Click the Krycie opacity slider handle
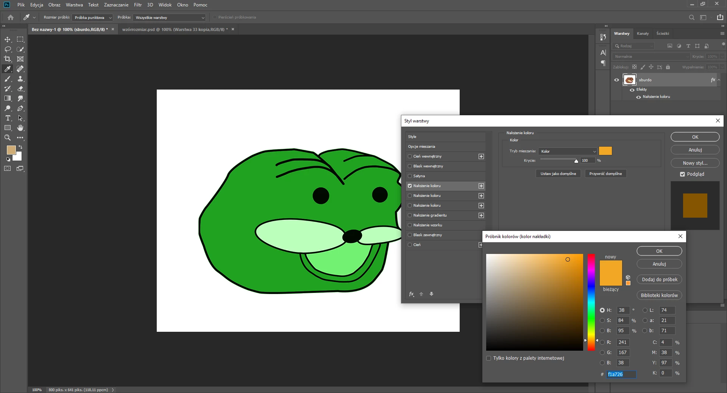Image resolution: width=727 pixels, height=393 pixels. (x=576, y=161)
